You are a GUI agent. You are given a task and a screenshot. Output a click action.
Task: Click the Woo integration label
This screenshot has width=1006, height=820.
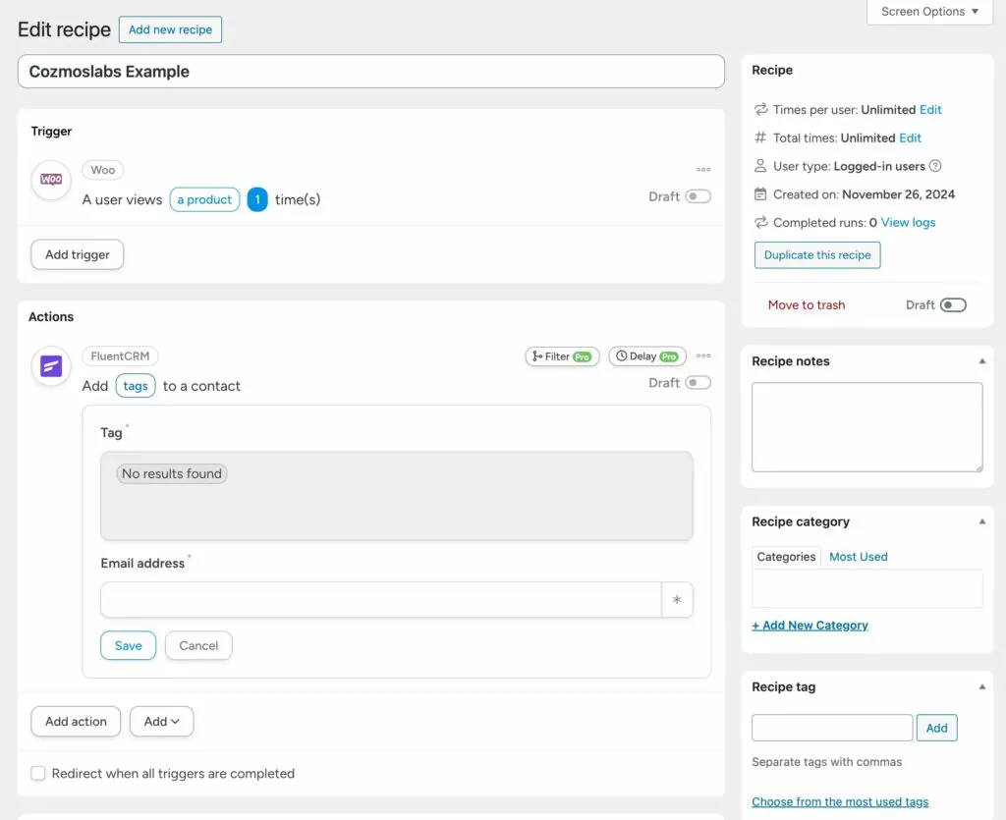coord(102,170)
